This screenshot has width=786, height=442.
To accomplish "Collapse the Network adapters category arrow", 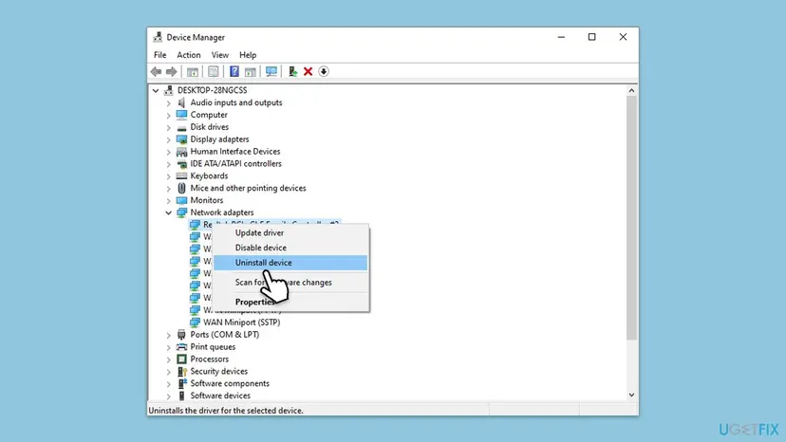I will pos(168,212).
